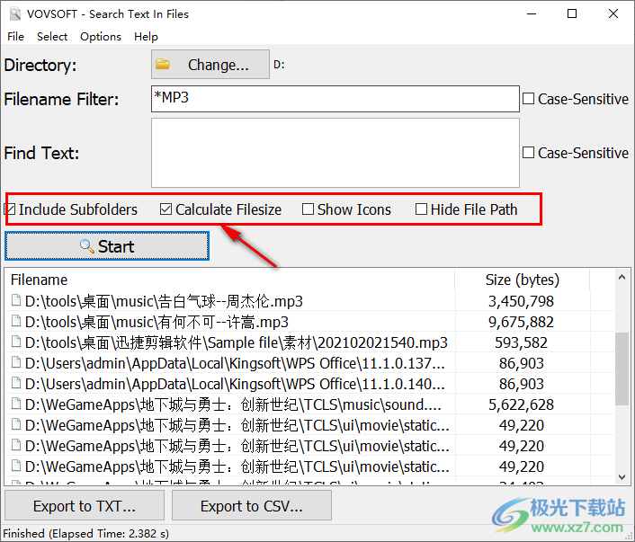
Task: Click the Change... directory button
Action: coord(210,65)
